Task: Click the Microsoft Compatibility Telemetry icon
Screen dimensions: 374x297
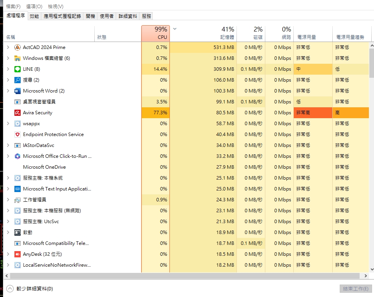Action: (x=18, y=243)
